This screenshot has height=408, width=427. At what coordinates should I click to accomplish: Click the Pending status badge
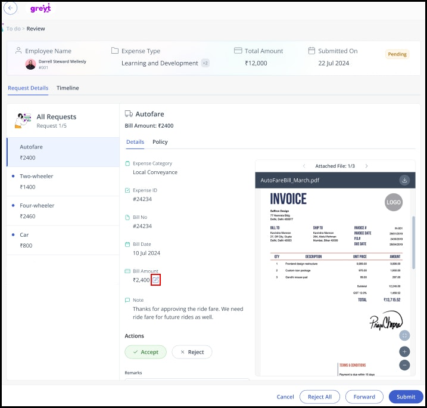[x=397, y=54]
